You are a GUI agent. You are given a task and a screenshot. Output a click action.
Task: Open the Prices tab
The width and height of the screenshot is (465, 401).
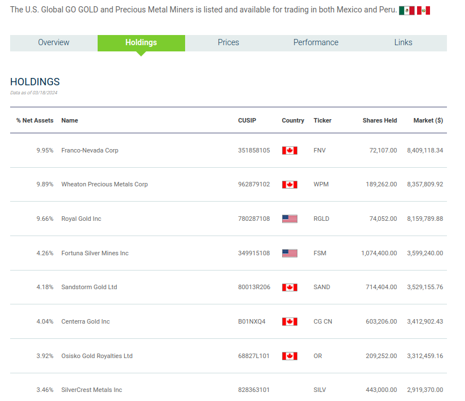tap(229, 43)
